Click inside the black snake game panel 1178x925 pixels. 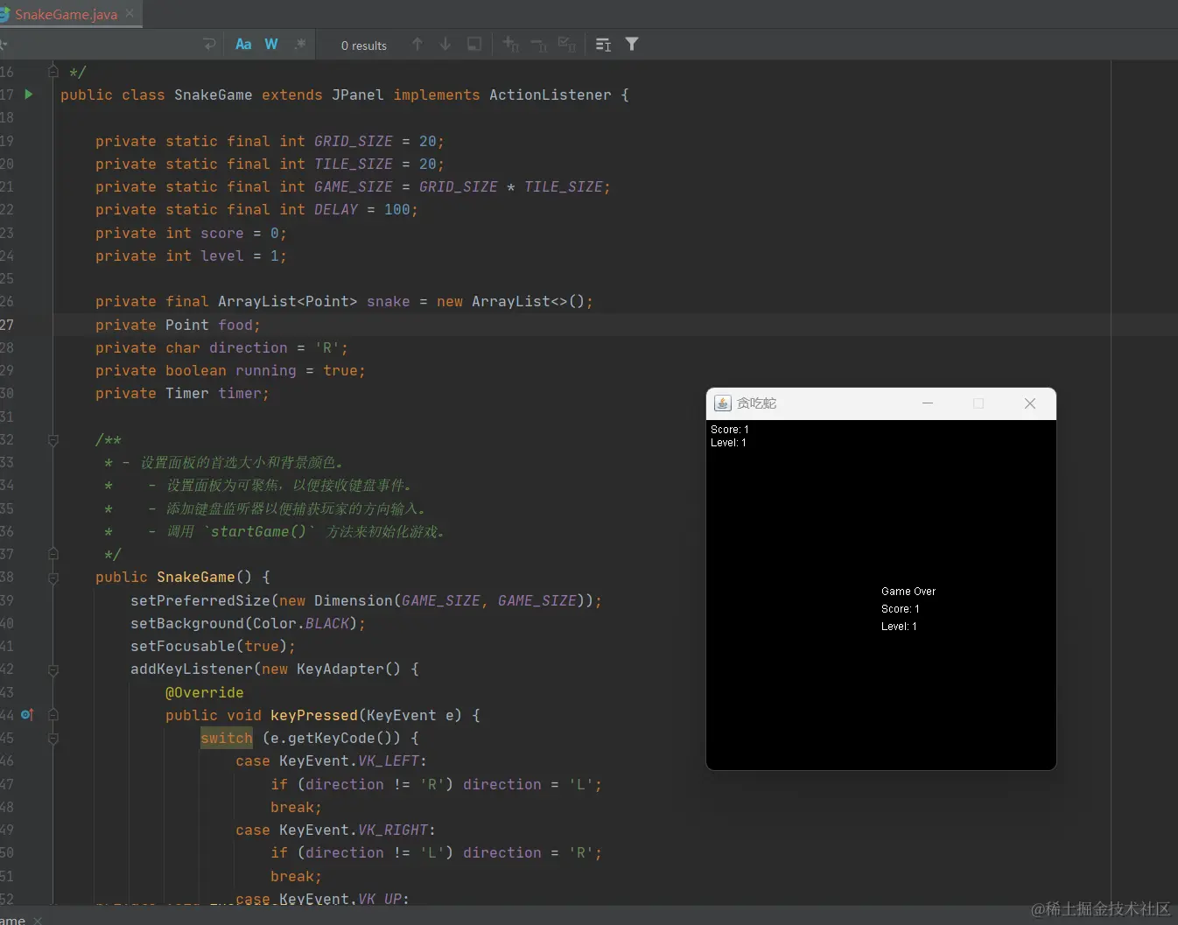880,525
